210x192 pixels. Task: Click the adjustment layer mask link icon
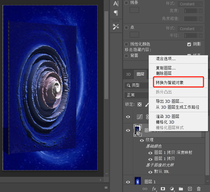[x=147, y=117]
